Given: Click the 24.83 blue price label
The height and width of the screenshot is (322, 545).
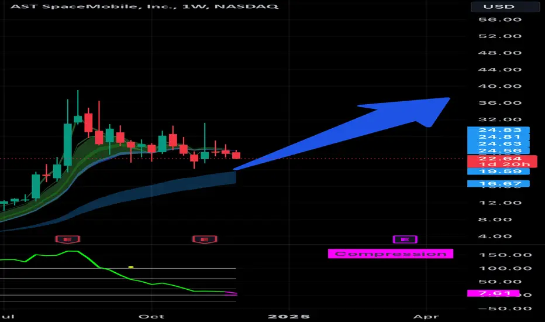Looking at the screenshot, I should (x=498, y=130).
